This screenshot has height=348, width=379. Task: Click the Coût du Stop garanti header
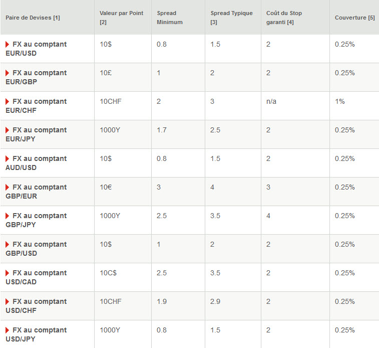pos(284,18)
